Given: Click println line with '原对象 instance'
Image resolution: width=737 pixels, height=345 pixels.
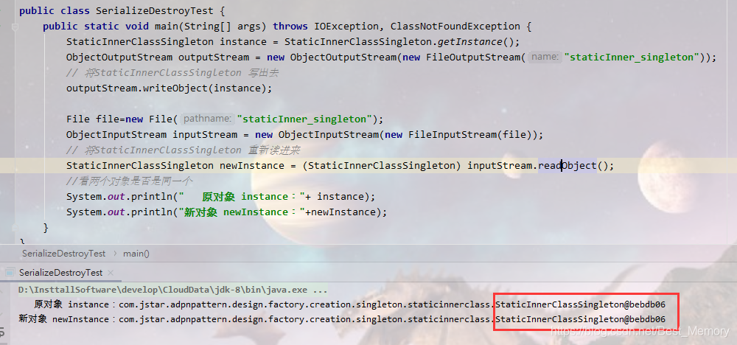Looking at the screenshot, I should pyautogui.click(x=221, y=197).
